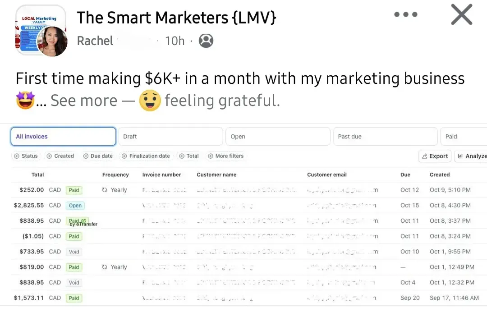Open the Finalization date filter
This screenshot has width=487, height=312.
tap(146, 156)
